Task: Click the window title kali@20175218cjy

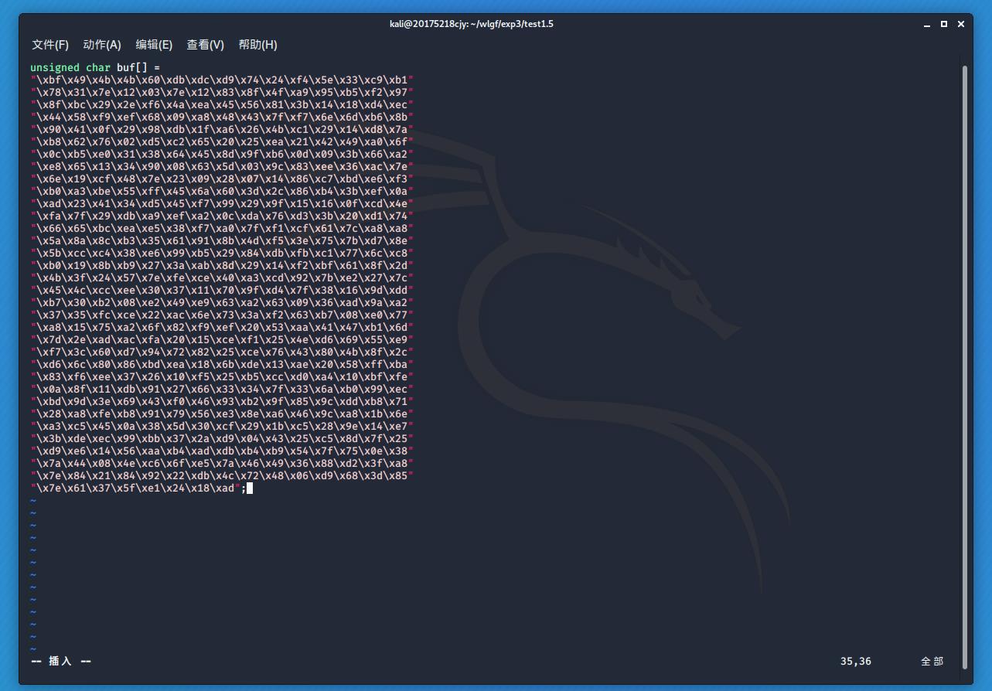Action: (x=472, y=24)
